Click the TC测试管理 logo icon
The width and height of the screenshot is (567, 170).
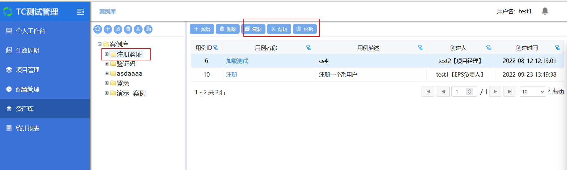point(8,12)
